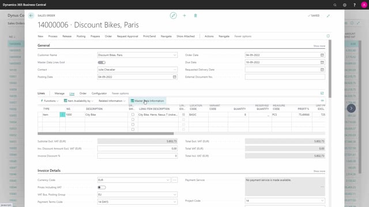Viewport: 369px width, 207px height.
Task: Collapse the Invoice Details section header
Action: click(49, 170)
